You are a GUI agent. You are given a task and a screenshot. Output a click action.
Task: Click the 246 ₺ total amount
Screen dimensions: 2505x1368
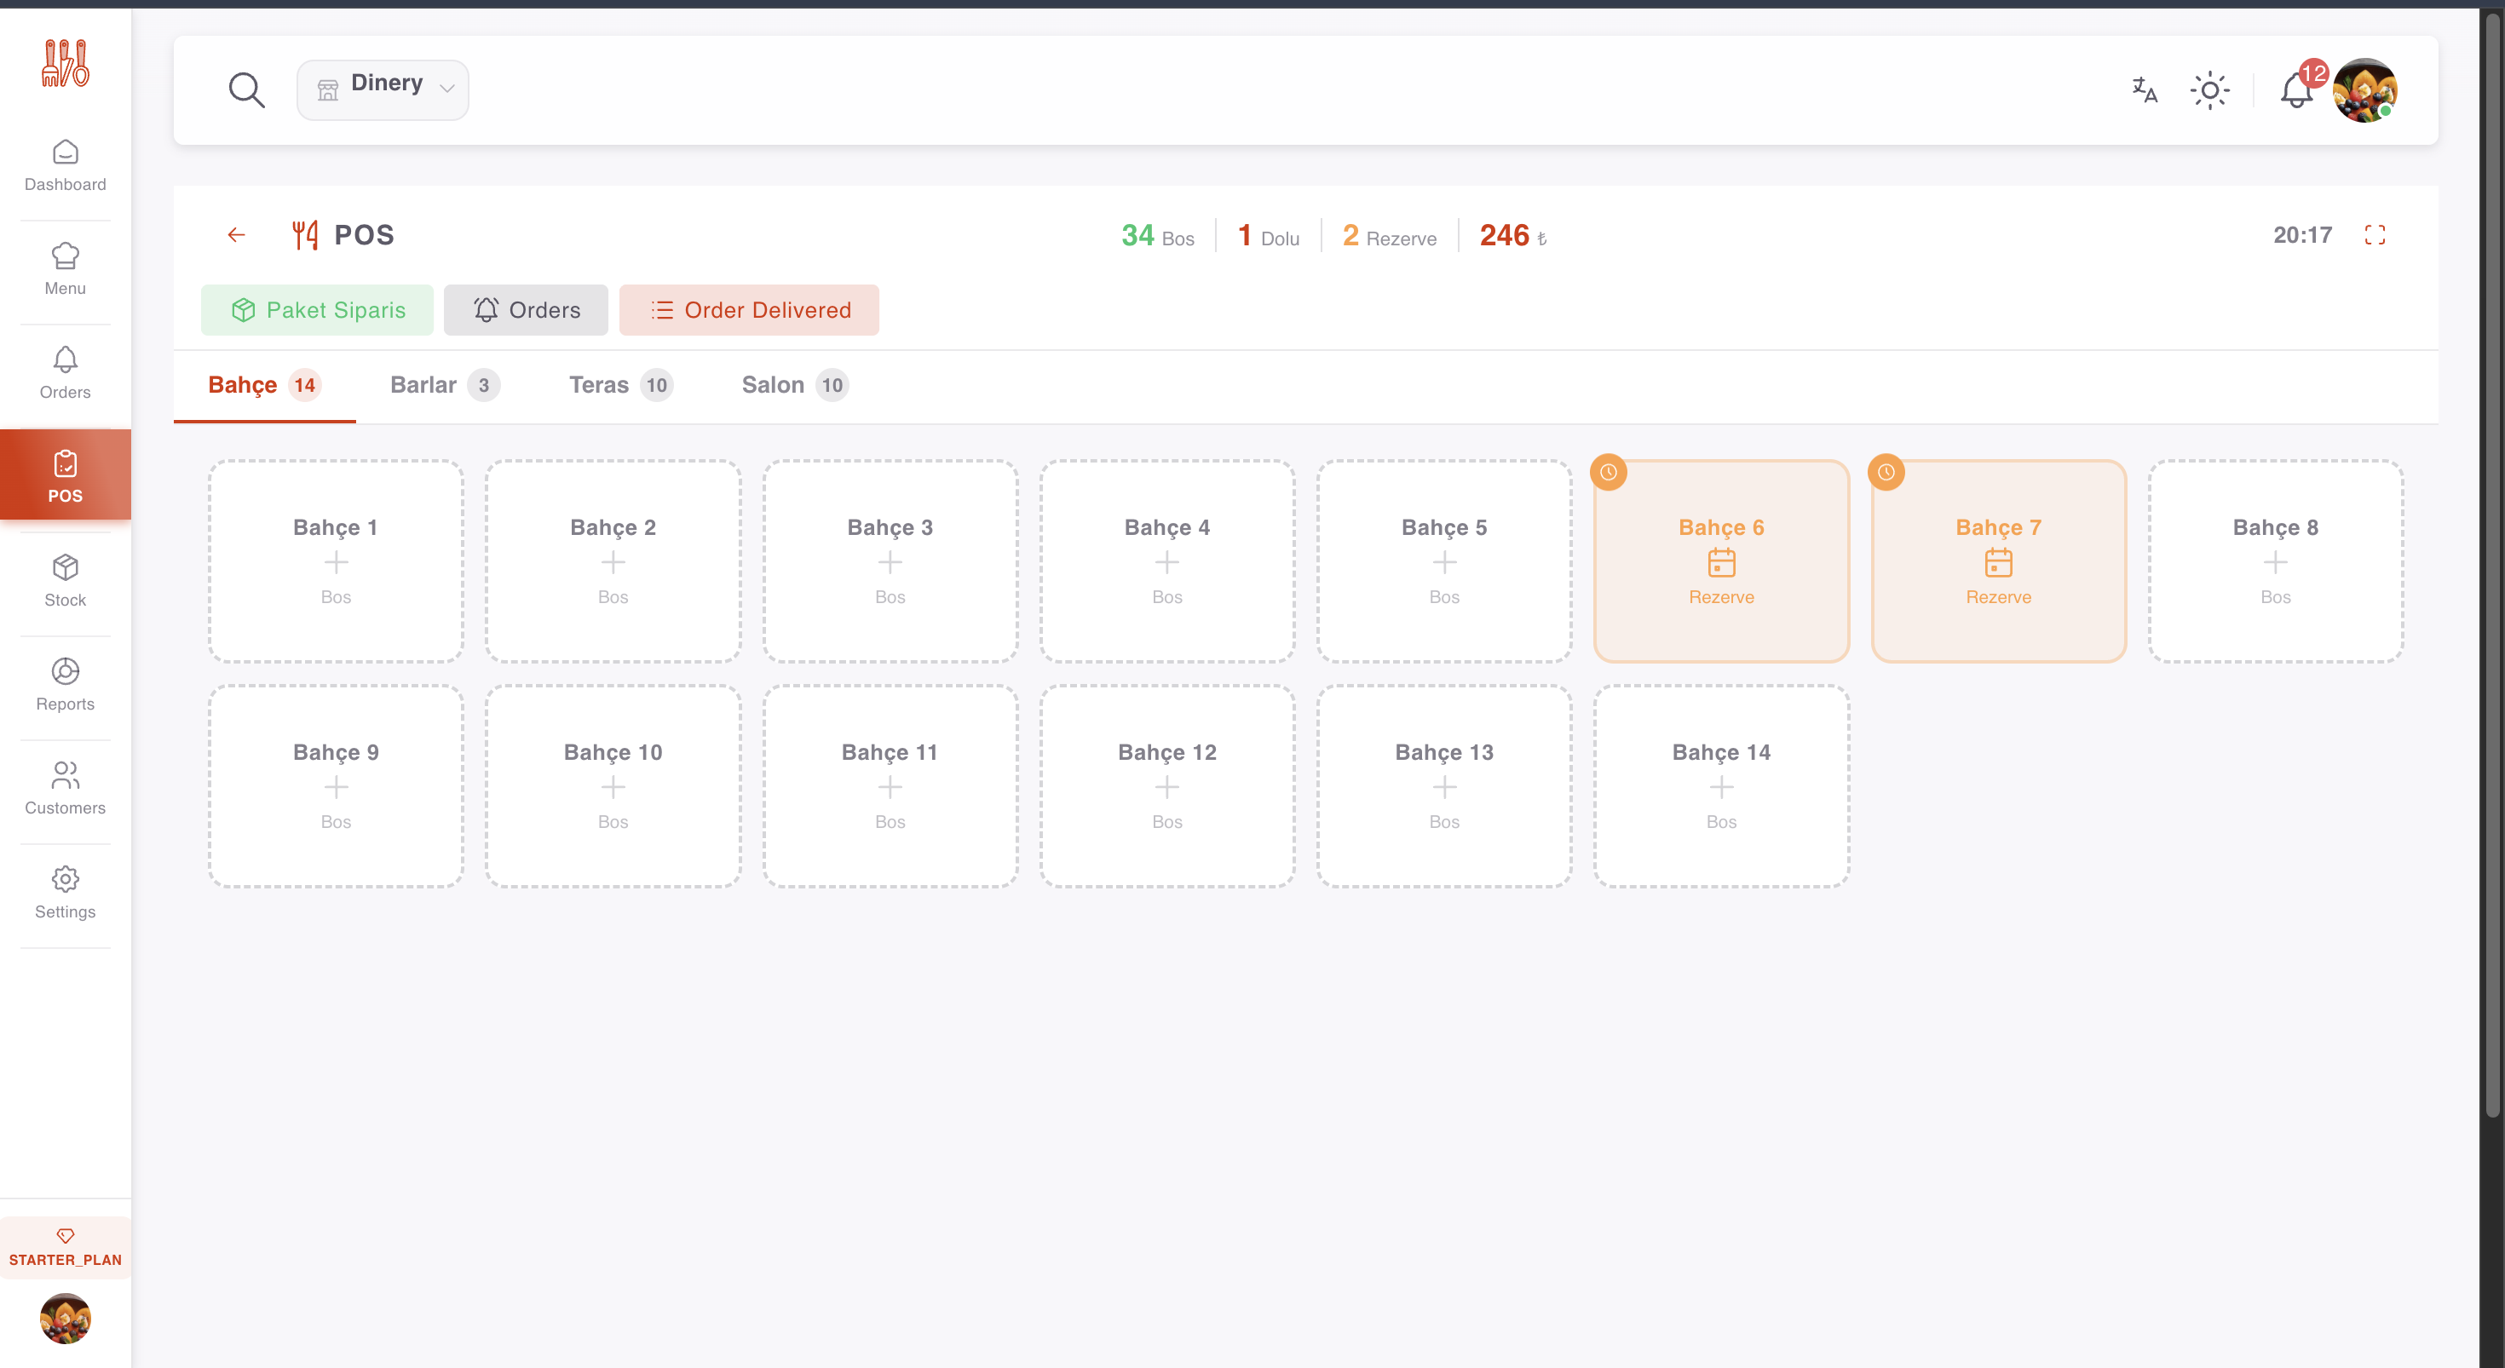pos(1513,235)
